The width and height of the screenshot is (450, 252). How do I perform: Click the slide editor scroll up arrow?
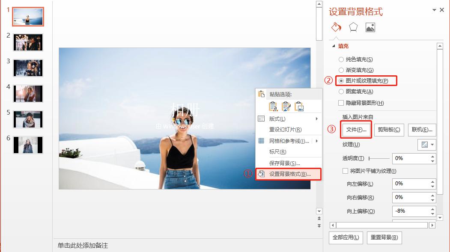319,4
